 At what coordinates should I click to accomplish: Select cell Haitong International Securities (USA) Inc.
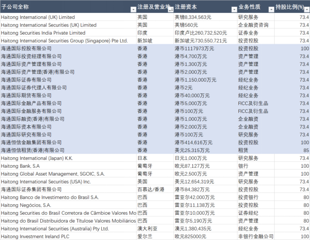pos(68,182)
